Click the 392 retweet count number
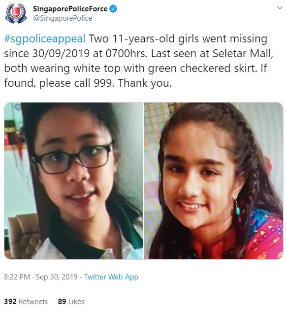The image size is (286, 312). pyautogui.click(x=10, y=302)
